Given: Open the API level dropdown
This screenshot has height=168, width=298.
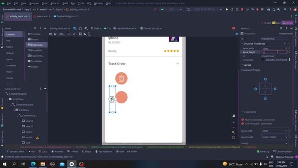Looking at the screenshot, I should coord(107,28).
